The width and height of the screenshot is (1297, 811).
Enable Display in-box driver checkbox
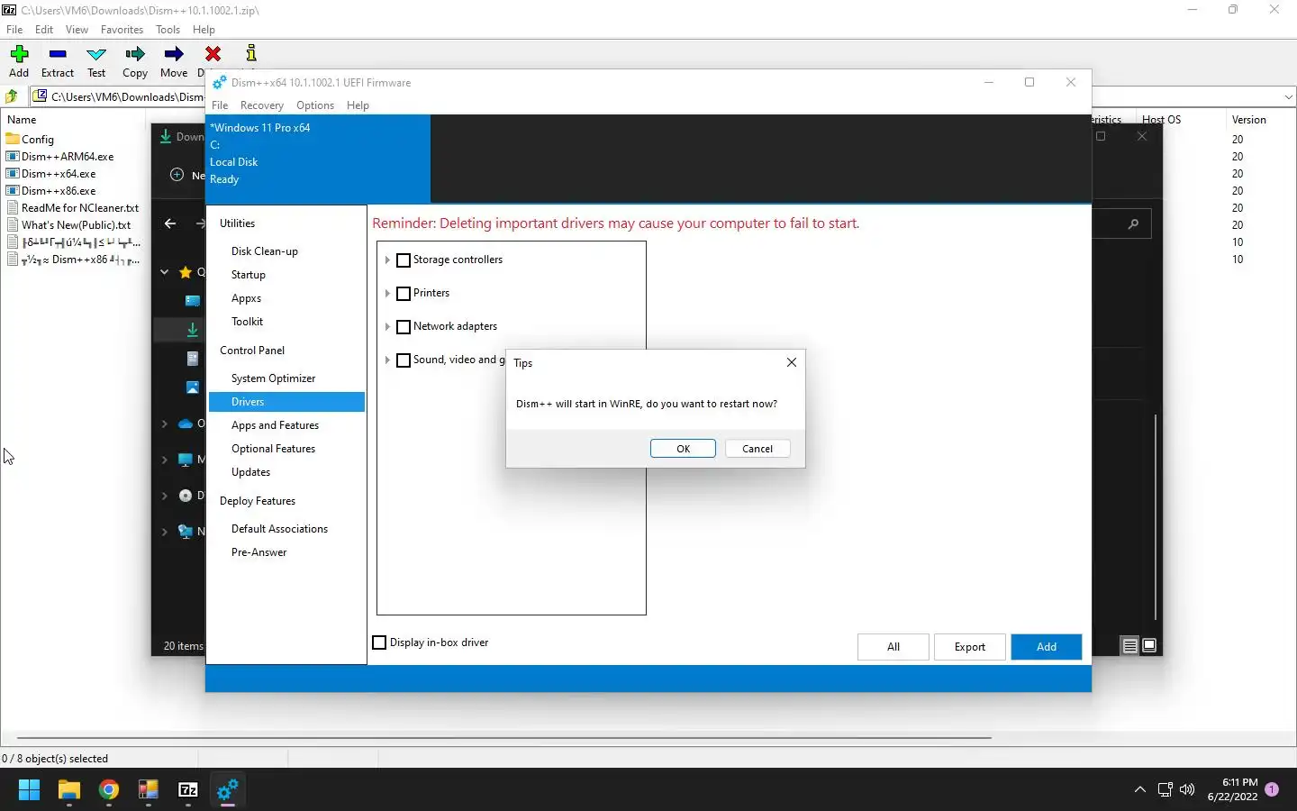pyautogui.click(x=379, y=642)
